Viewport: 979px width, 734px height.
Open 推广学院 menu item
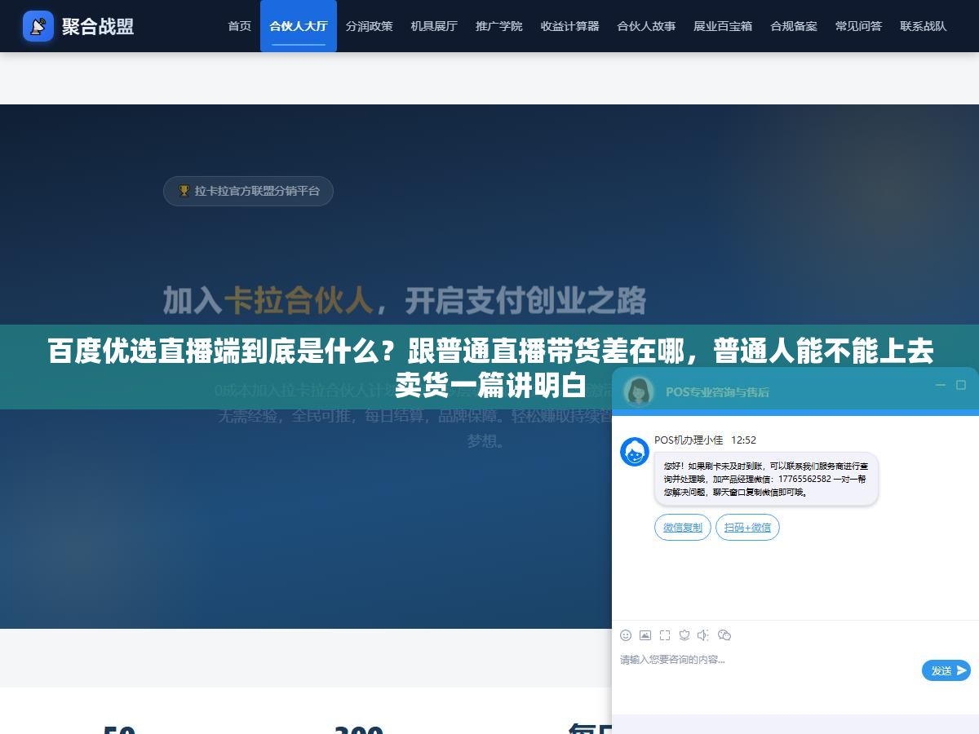click(x=499, y=26)
